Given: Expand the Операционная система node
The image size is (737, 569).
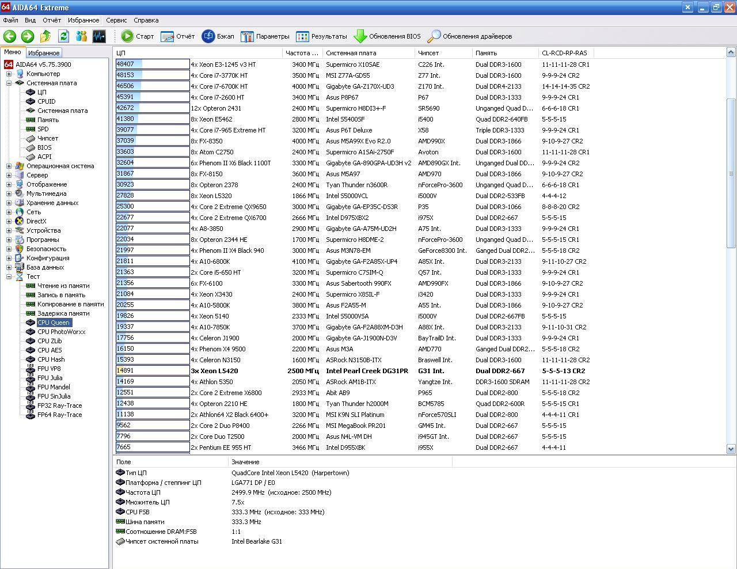Looking at the screenshot, I should pyautogui.click(x=9, y=166).
